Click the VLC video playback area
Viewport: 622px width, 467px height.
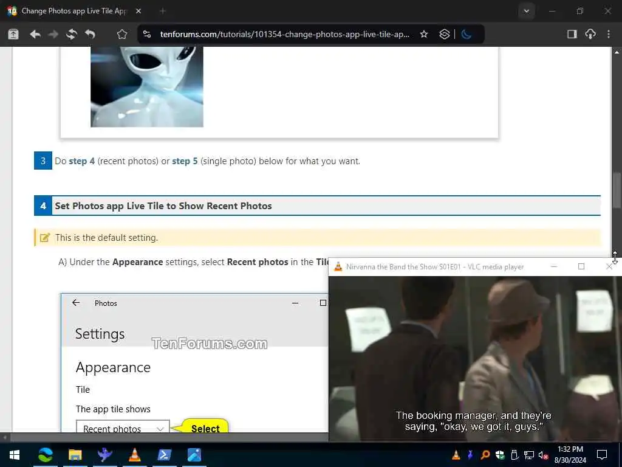pyautogui.click(x=475, y=359)
